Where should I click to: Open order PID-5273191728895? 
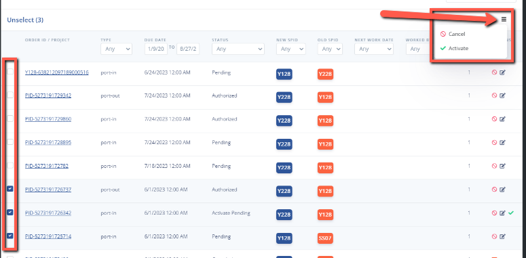48,143
